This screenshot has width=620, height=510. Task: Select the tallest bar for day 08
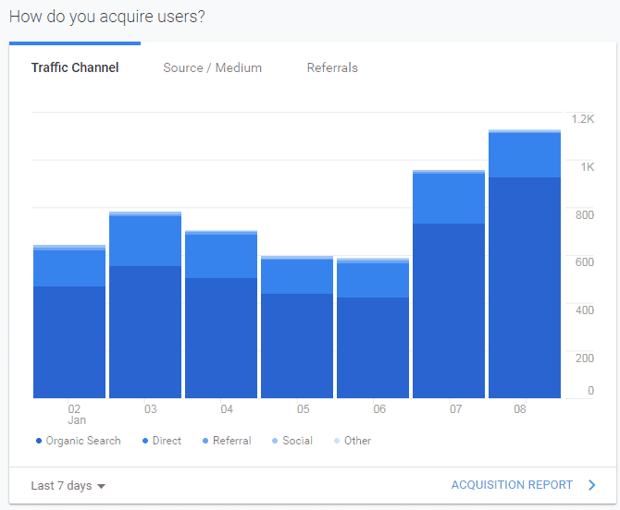(x=525, y=264)
